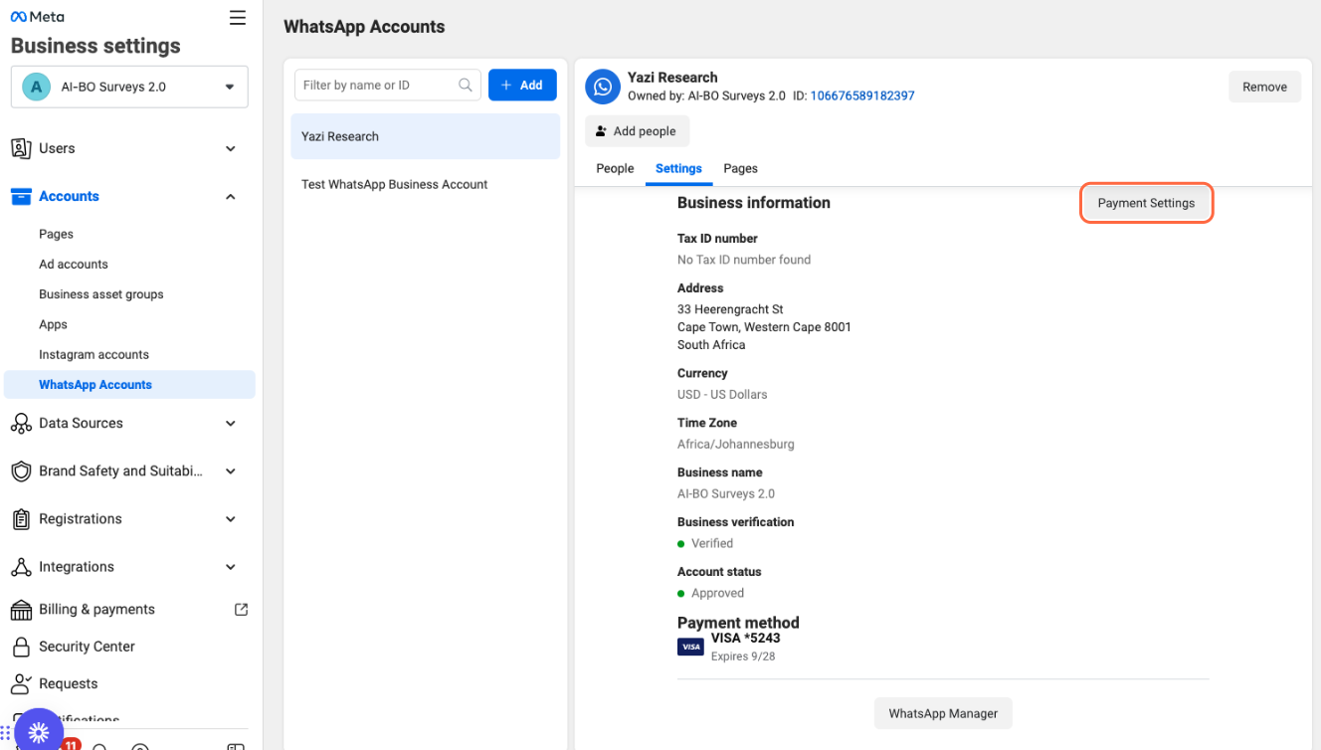Click the Data Sources icon in sidebar
The width and height of the screenshot is (1321, 750).
point(21,424)
